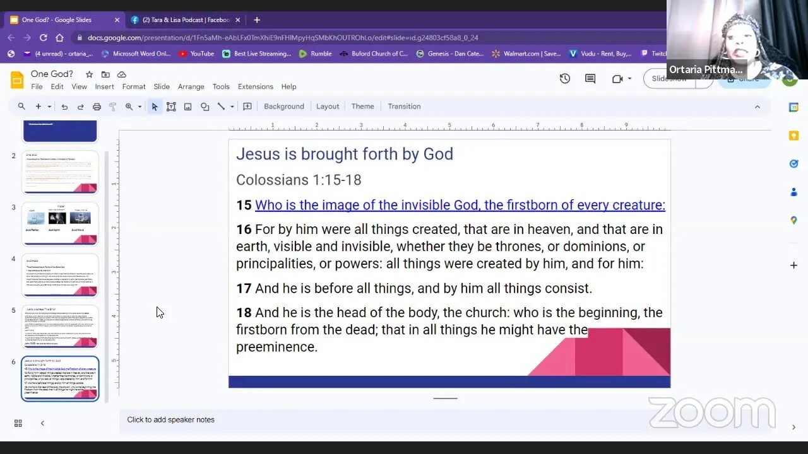Screen dimensions: 808x454
Task: Select slide 4 thumbnail
Action: [x=60, y=275]
